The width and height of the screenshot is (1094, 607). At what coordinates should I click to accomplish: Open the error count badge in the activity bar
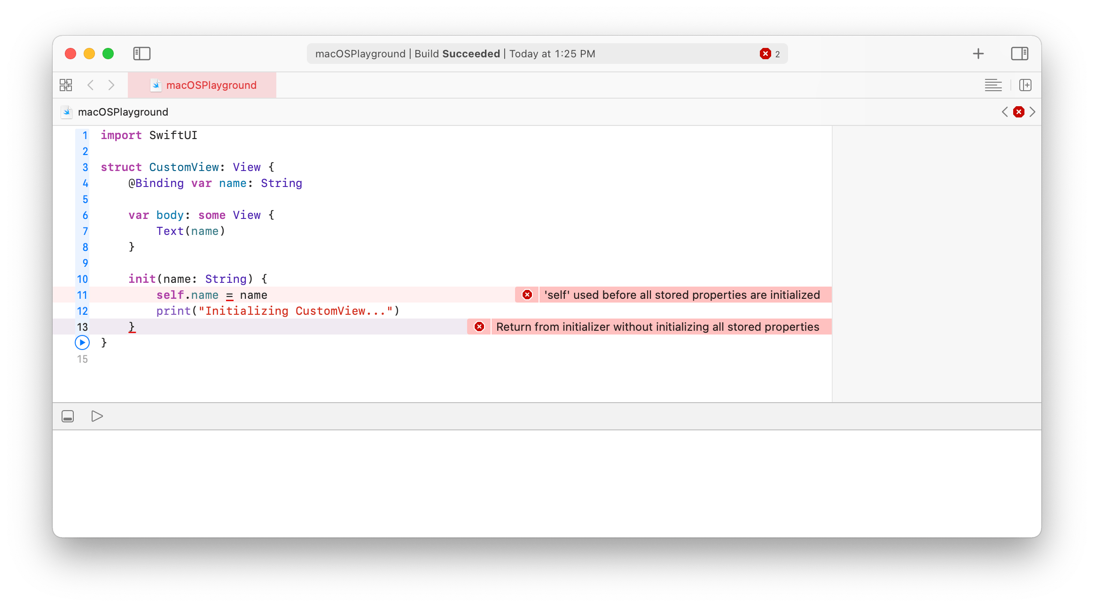769,54
